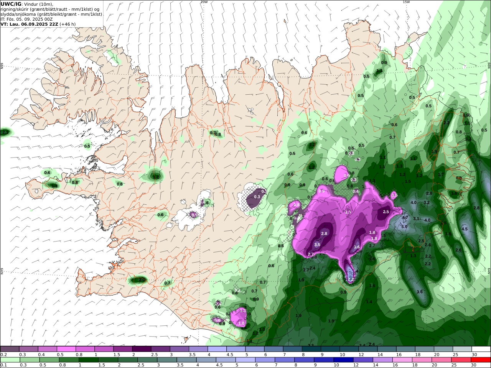The width and height of the screenshot is (491, 368).
Task: Click the dull purple 0.2 snow legend swatch
Action: (10, 349)
